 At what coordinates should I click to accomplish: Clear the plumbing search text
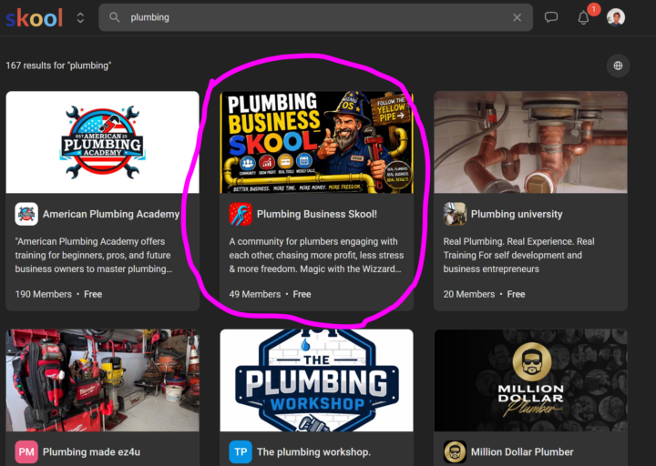tap(518, 17)
